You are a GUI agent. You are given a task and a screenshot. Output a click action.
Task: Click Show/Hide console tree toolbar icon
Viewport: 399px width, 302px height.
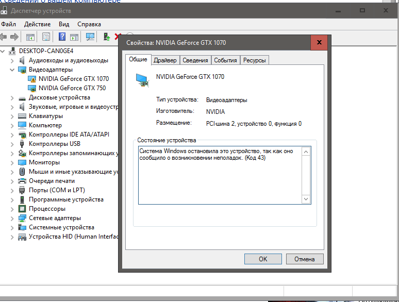pyautogui.click(x=30, y=37)
